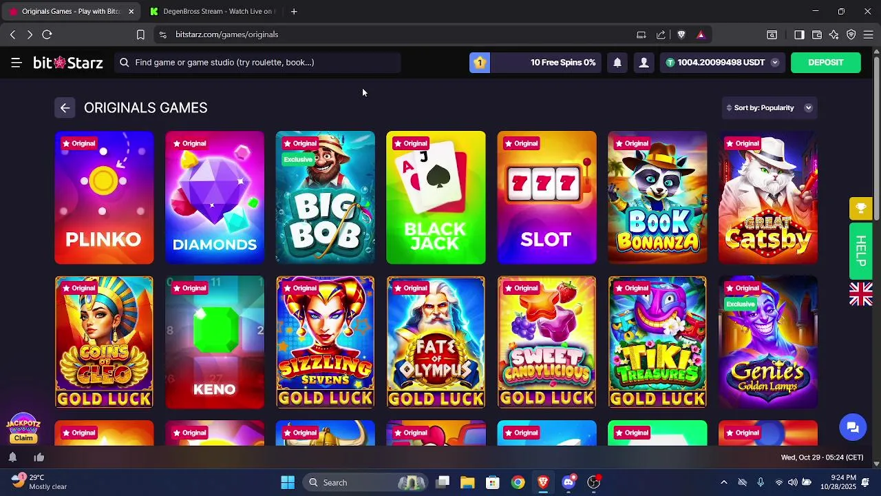This screenshot has width=881, height=496.
Task: Open a new browser tab
Action: 294,12
